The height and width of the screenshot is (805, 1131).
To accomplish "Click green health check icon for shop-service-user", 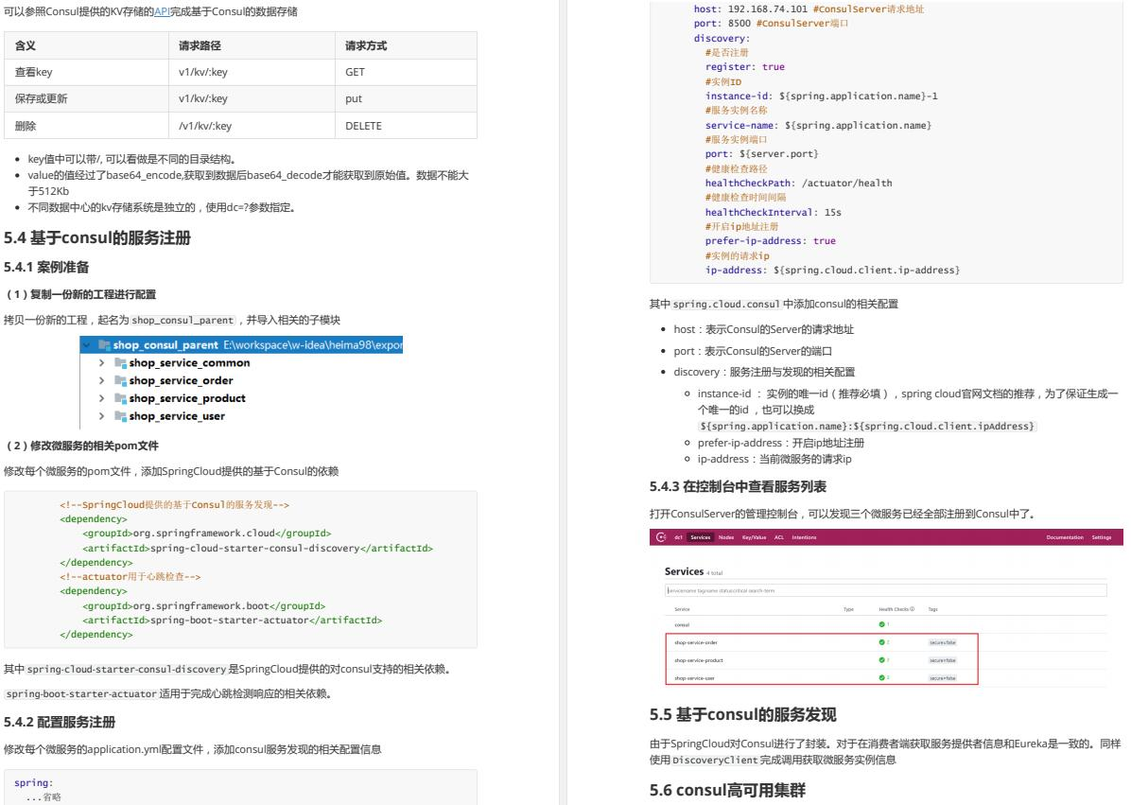I will [x=881, y=678].
